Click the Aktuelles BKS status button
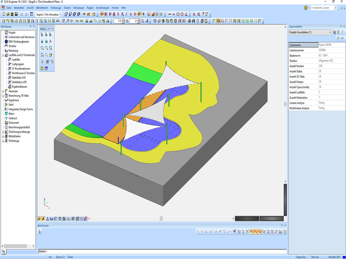This screenshot has height=259, width=346. tap(334, 257)
